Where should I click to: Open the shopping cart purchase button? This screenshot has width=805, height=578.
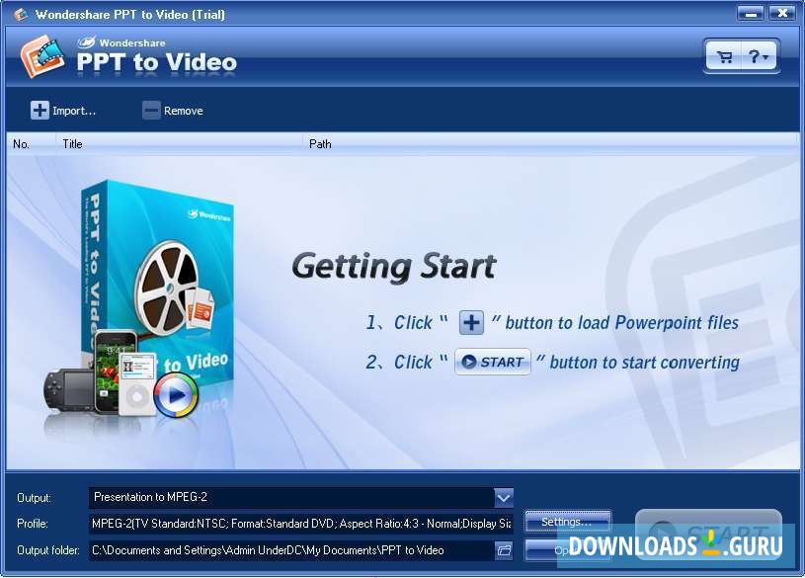pyautogui.click(x=724, y=56)
